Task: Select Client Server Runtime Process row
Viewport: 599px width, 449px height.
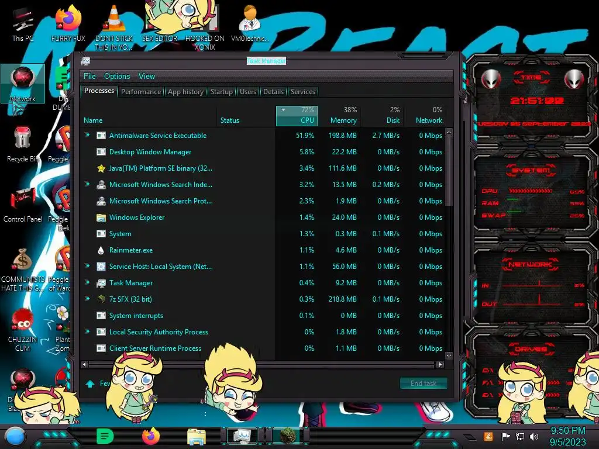Action: (263, 348)
